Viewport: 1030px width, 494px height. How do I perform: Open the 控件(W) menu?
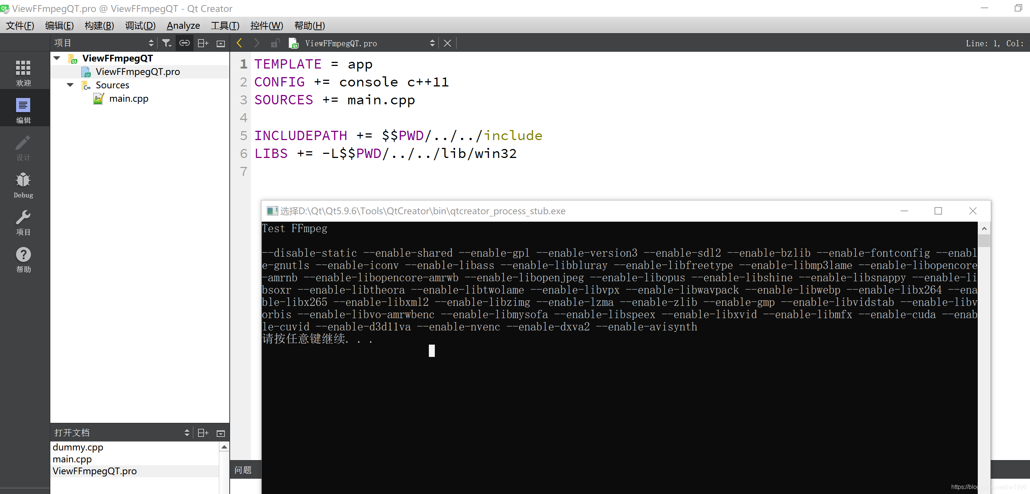(x=266, y=26)
